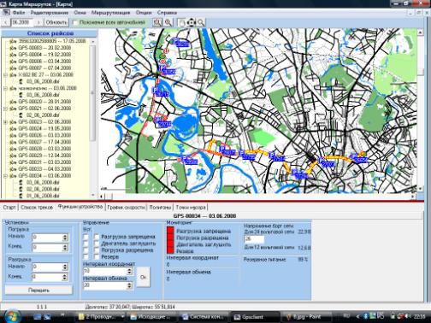Screen dimensions: 431x323
Task: Enable 'Разгрузка запрещена' control checkbox
Action: point(97,237)
